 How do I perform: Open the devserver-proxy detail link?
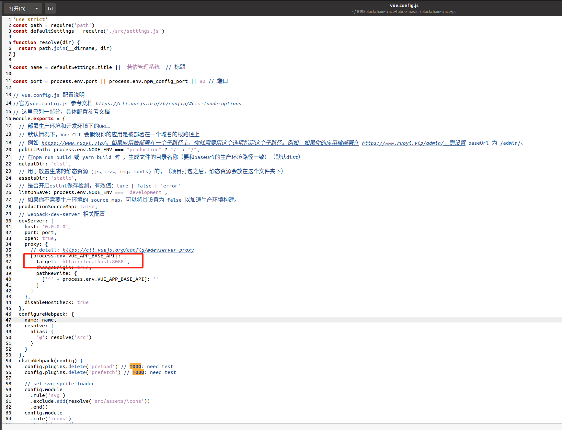(128, 250)
